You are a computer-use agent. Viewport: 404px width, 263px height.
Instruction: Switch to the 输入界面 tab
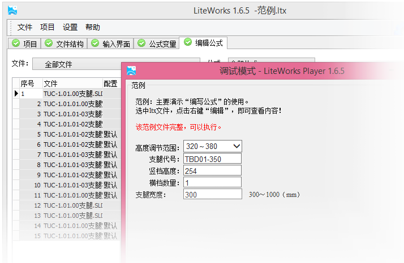(x=111, y=43)
